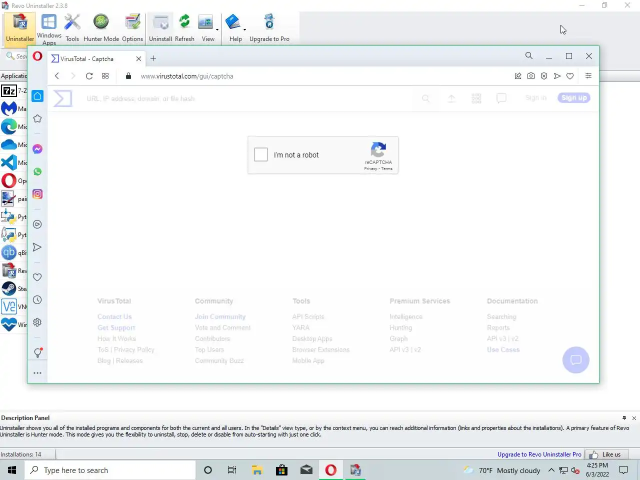Tick the I'm not a robot checkbox
Viewport: 640px width, 480px height.
(x=261, y=154)
